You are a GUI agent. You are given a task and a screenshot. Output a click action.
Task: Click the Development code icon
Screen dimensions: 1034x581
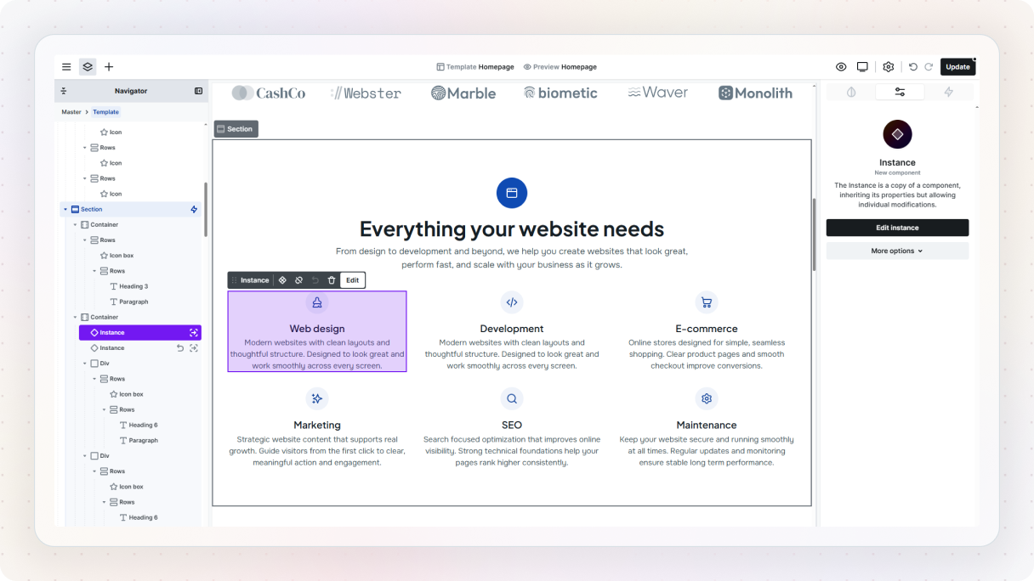(512, 302)
